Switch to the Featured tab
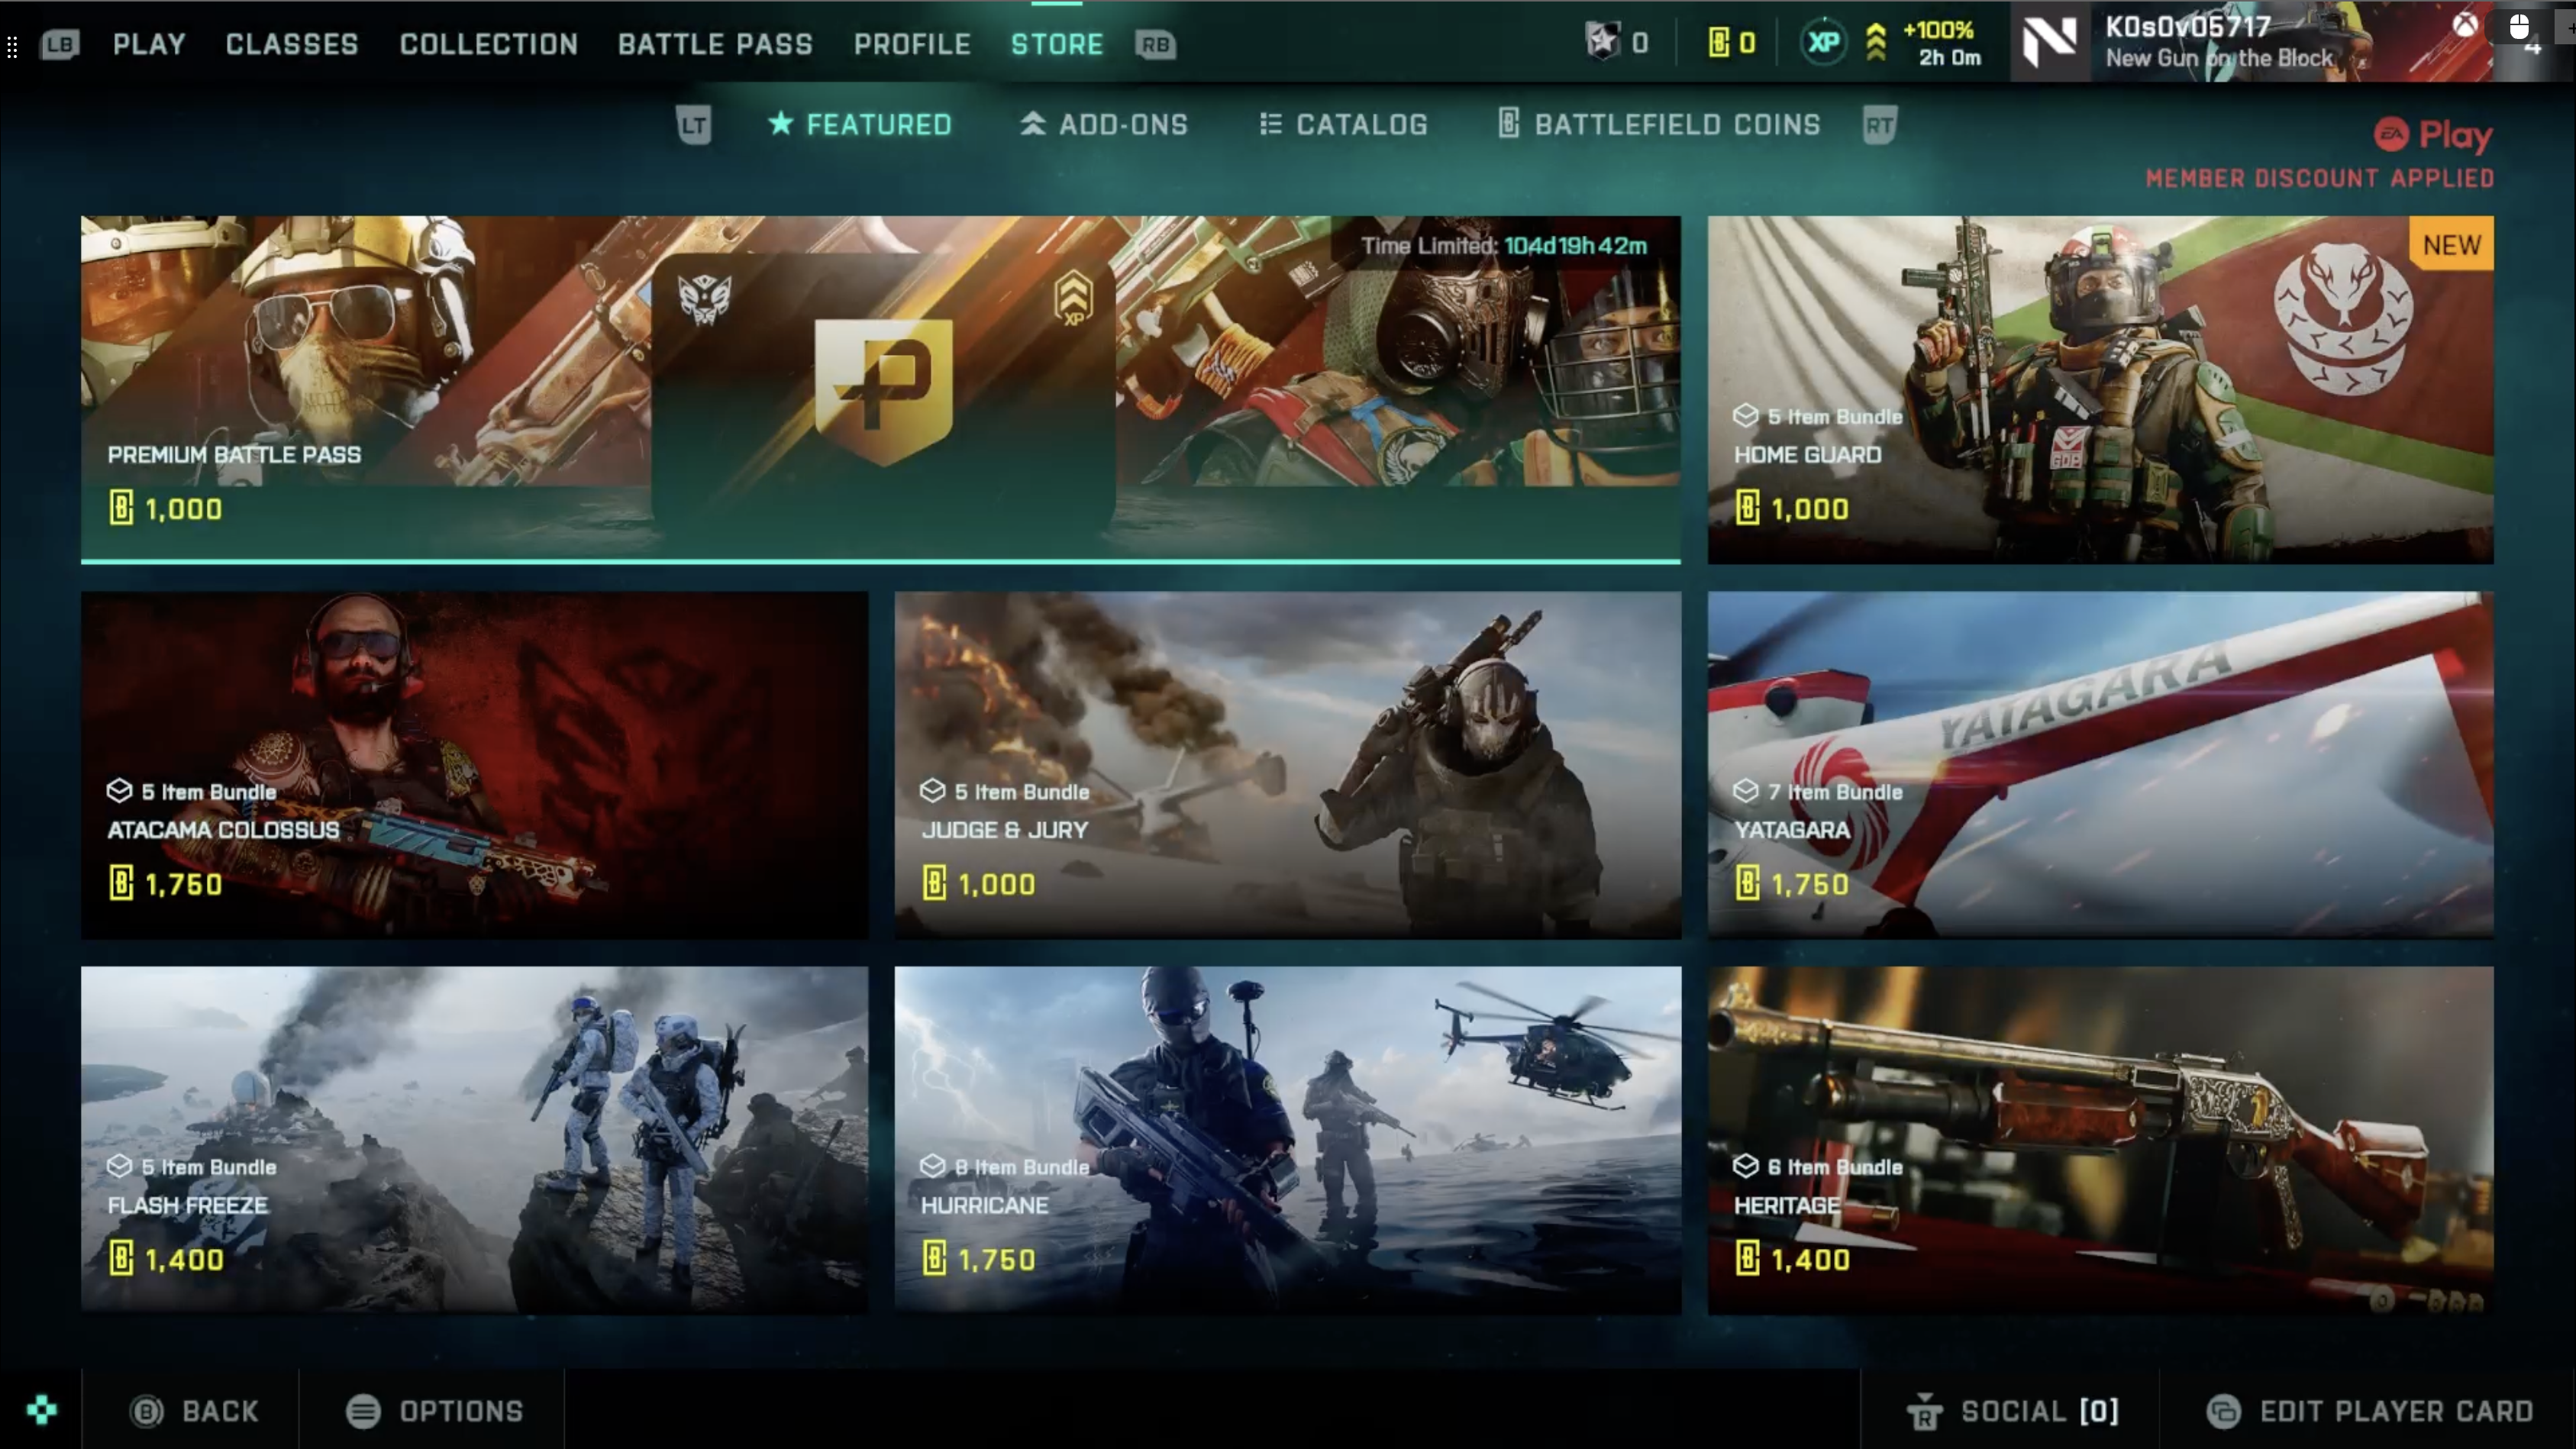 pos(860,125)
